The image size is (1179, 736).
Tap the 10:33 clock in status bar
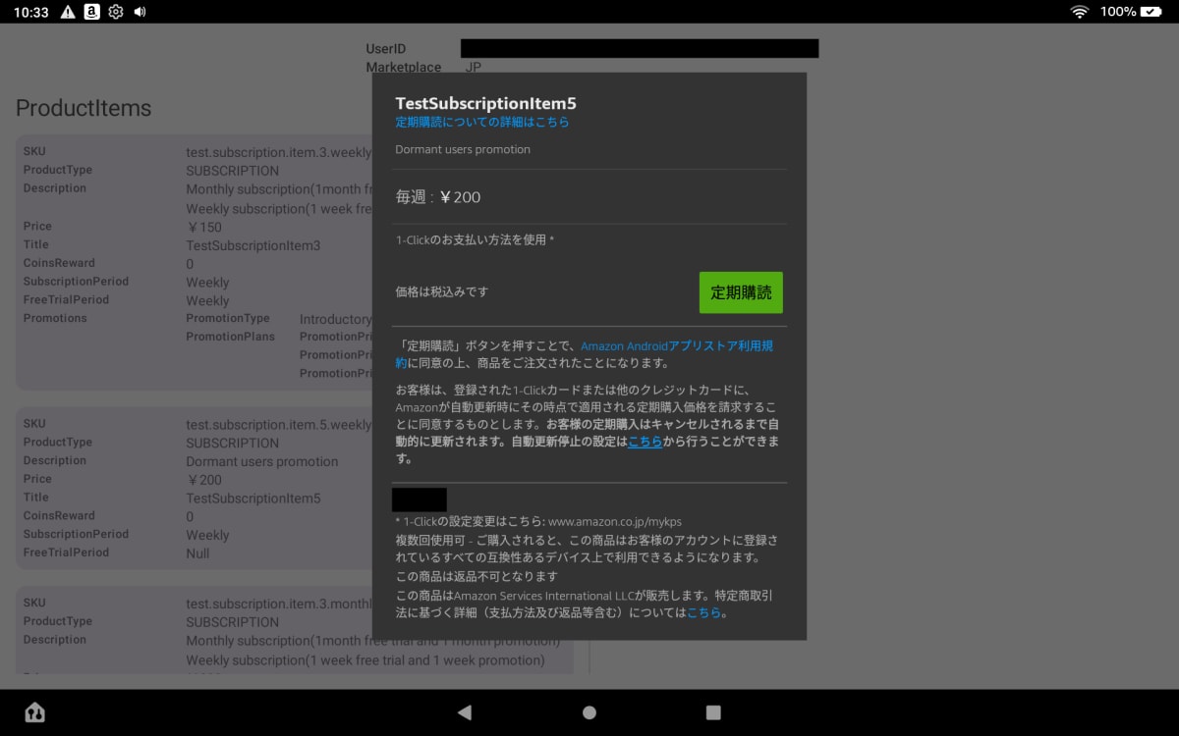tap(32, 12)
